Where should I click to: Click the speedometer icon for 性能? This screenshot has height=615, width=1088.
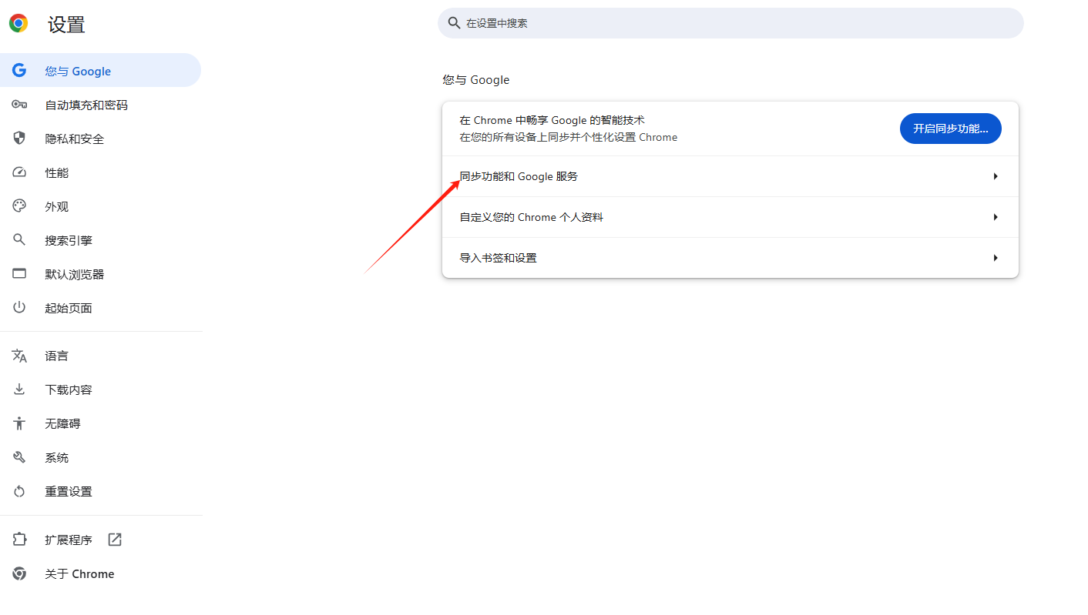(x=19, y=172)
